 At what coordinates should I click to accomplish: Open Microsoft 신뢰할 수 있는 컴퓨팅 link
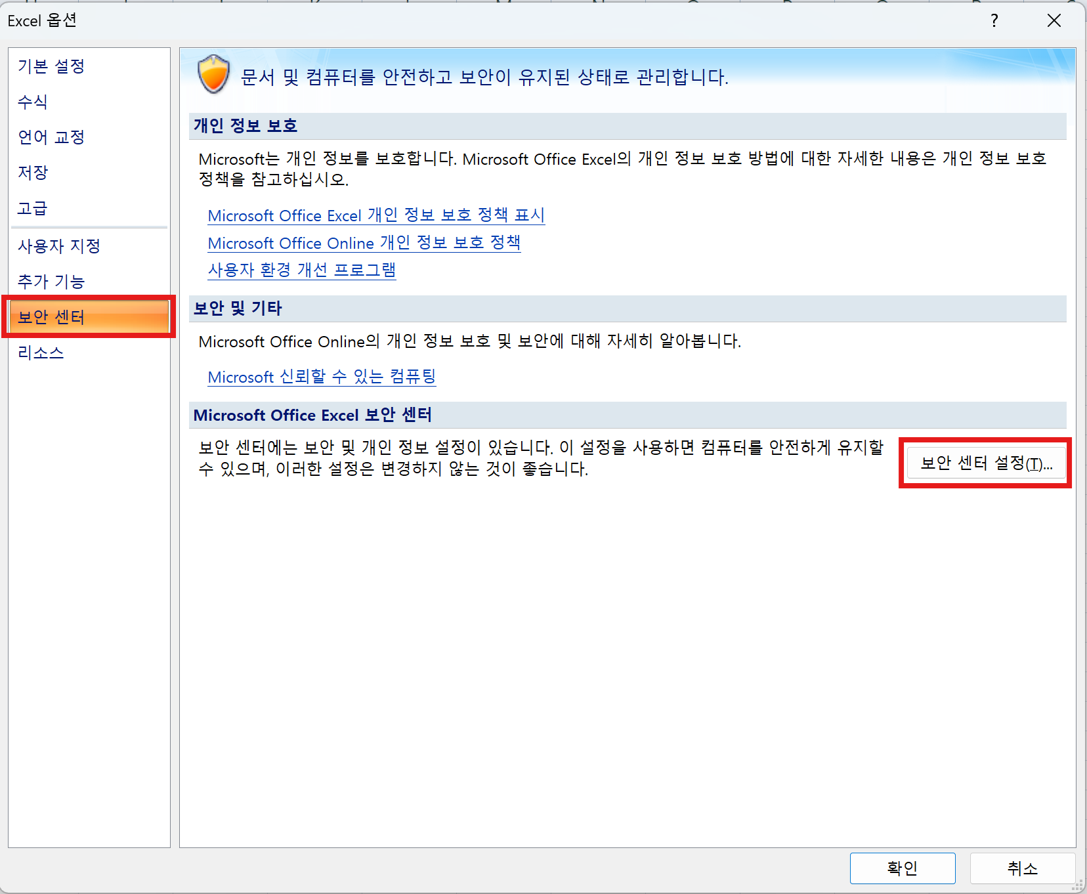coord(322,377)
